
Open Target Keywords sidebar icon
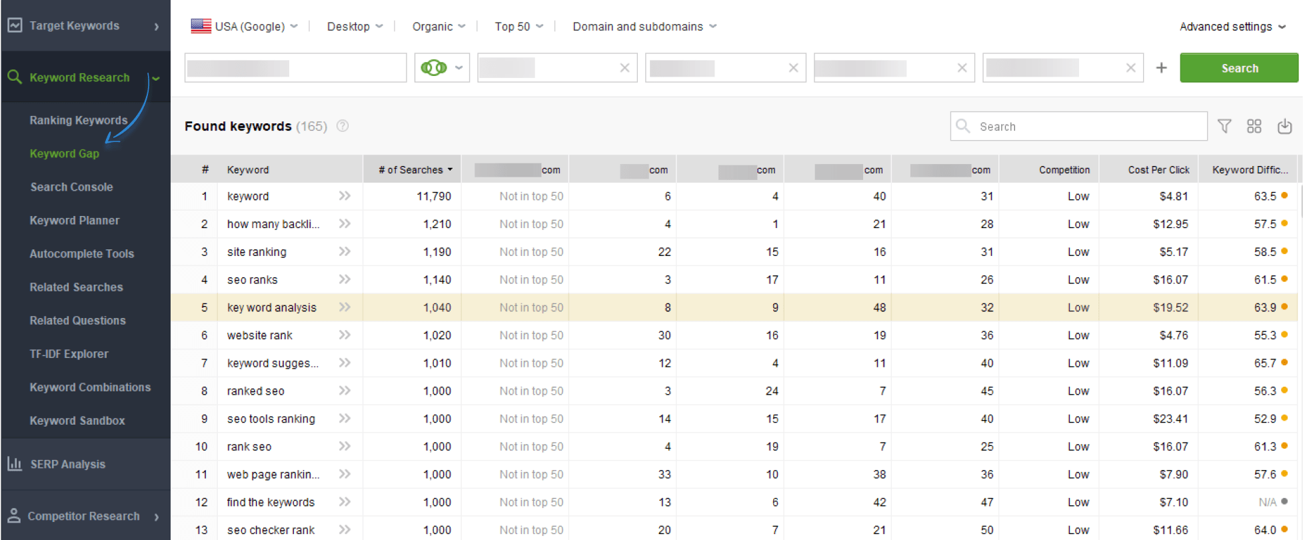[15, 25]
